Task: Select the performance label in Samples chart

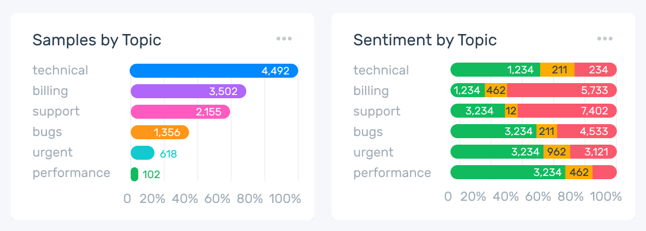Action: tap(71, 173)
